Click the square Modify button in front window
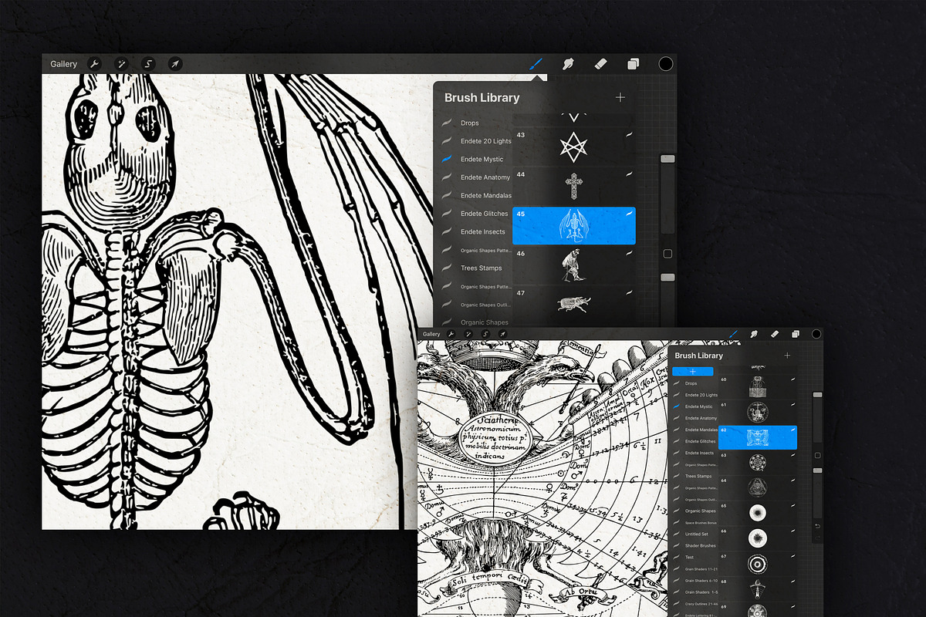This screenshot has width=926, height=617. coord(818,455)
